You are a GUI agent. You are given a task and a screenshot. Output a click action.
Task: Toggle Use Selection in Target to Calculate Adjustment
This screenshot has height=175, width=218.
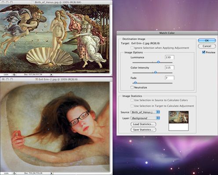(x=132, y=106)
